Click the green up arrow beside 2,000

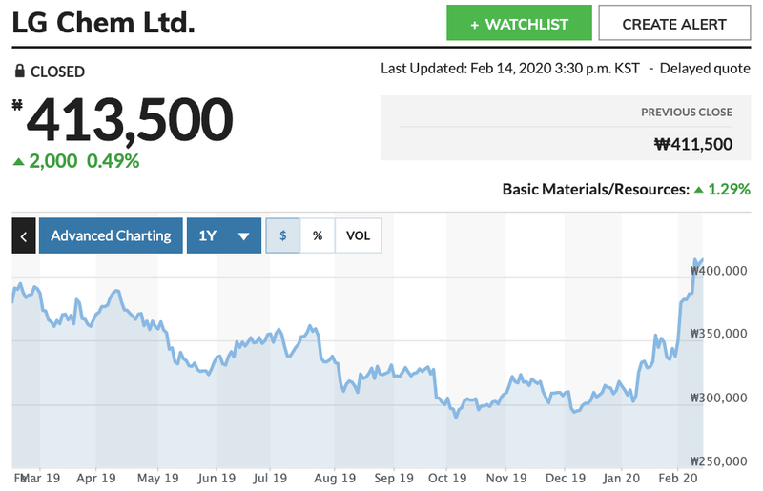[x=18, y=161]
